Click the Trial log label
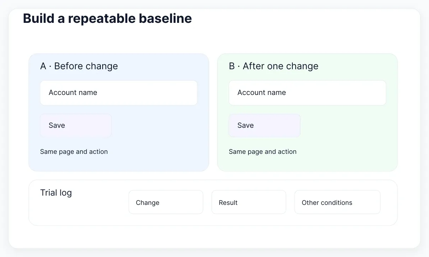 tap(56, 193)
